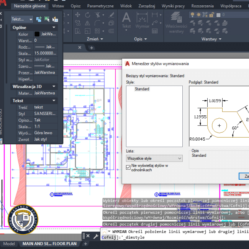The image size is (249, 249).
Task: Select the Fillet tool icon
Action: pyautogui.click(x=97, y=23)
